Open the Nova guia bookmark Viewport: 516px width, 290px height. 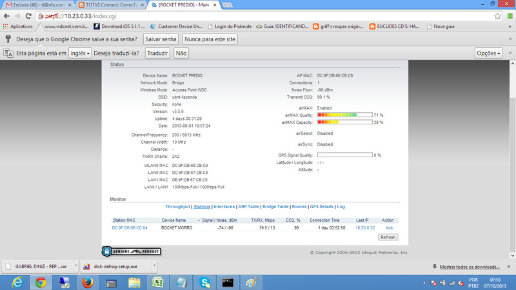pos(441,26)
